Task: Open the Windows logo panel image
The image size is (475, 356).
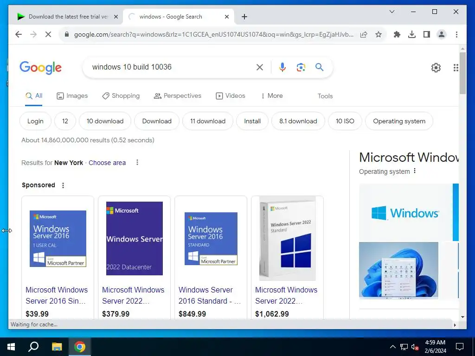Action: point(405,212)
